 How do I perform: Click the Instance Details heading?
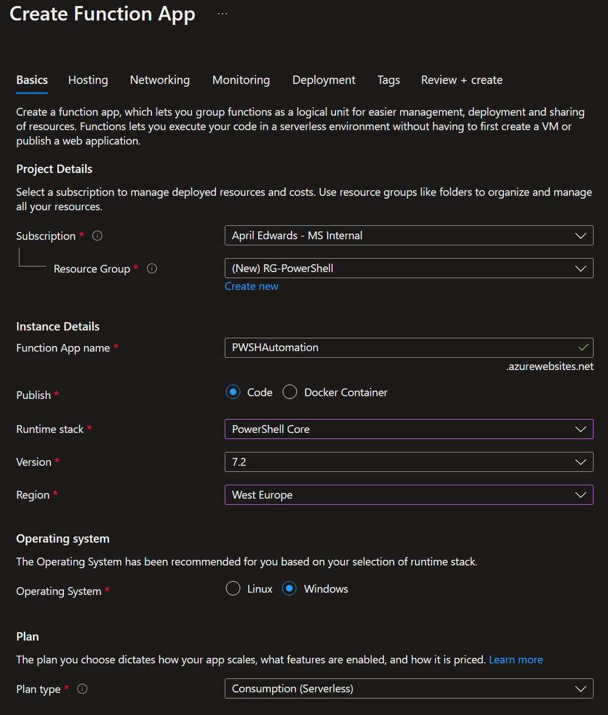coord(58,326)
